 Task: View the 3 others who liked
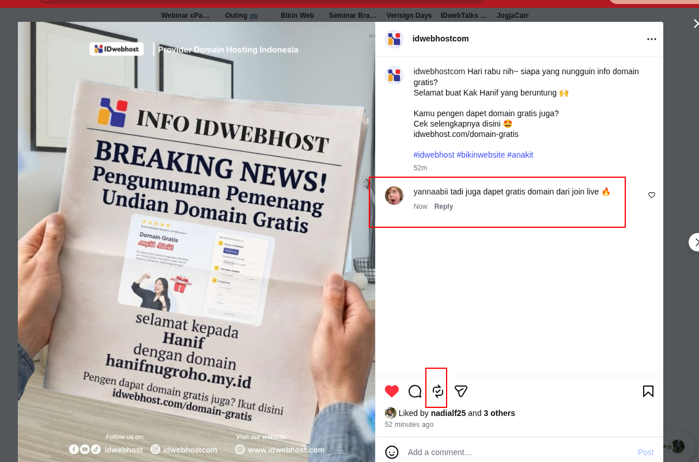tap(500, 413)
